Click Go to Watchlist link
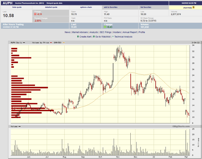Image resolution: width=202 pixels, height=159 pixels. [103, 37]
